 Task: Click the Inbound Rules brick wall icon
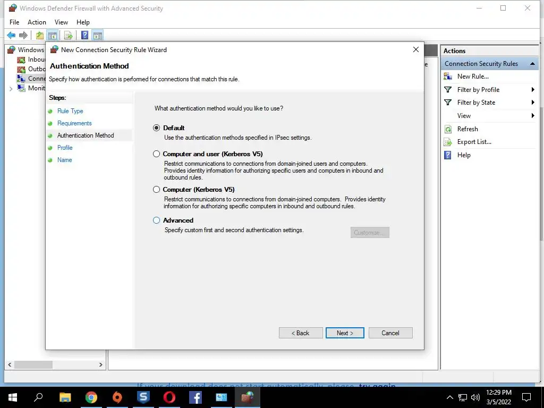pyautogui.click(x=21, y=59)
